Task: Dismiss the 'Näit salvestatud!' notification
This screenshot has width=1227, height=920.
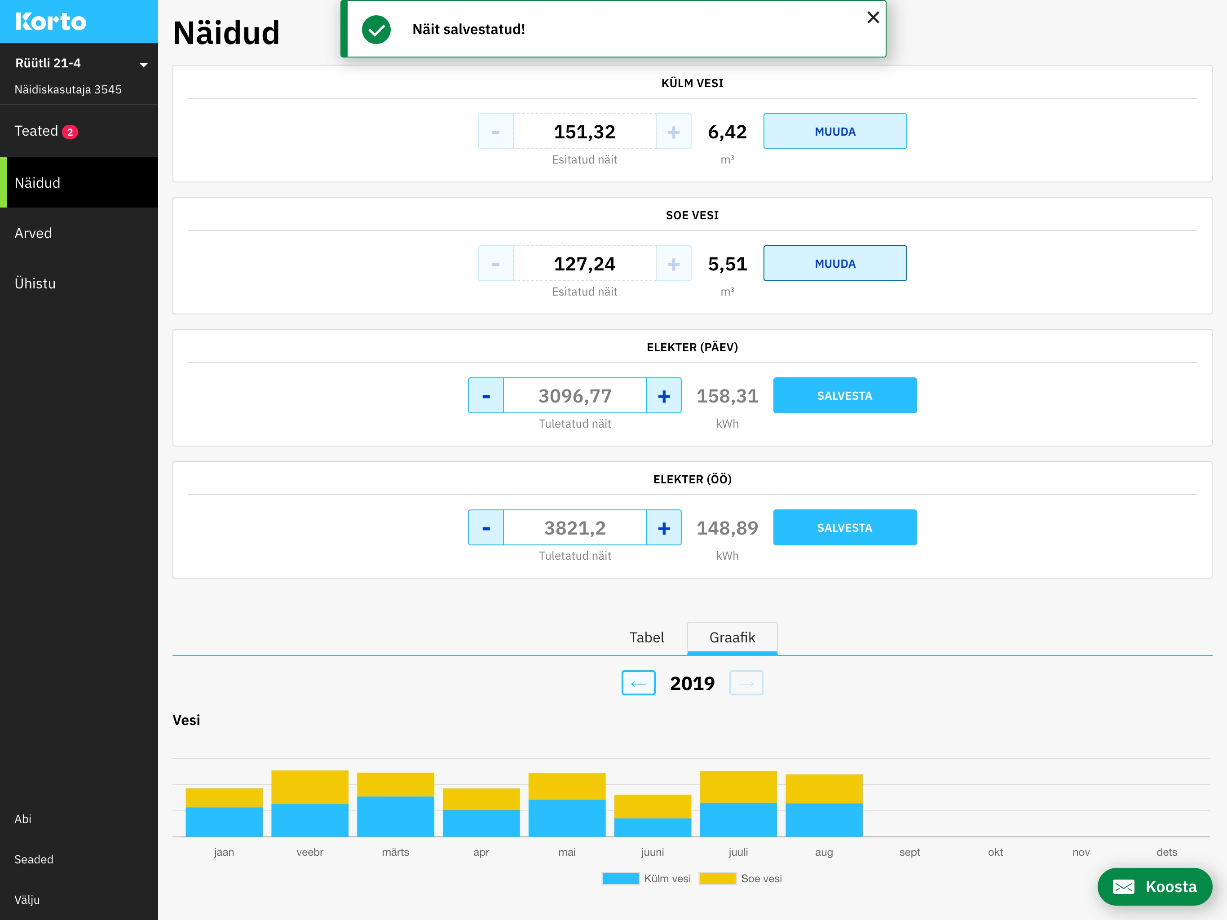Action: 873,18
